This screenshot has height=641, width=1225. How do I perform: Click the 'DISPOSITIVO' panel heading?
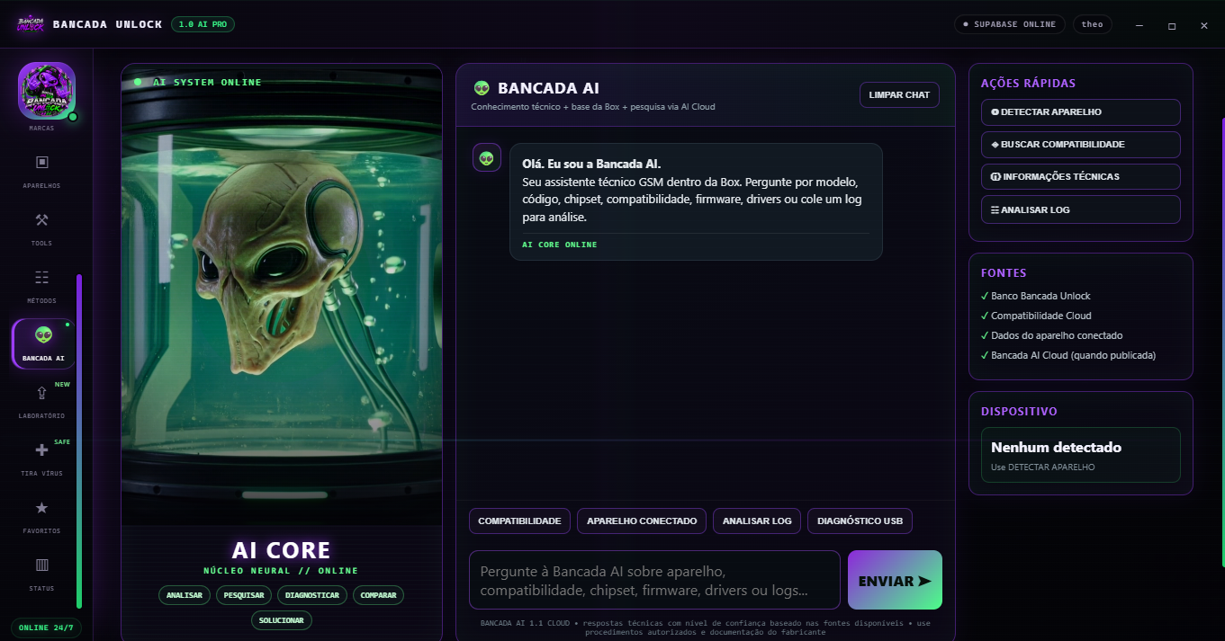point(1019,411)
